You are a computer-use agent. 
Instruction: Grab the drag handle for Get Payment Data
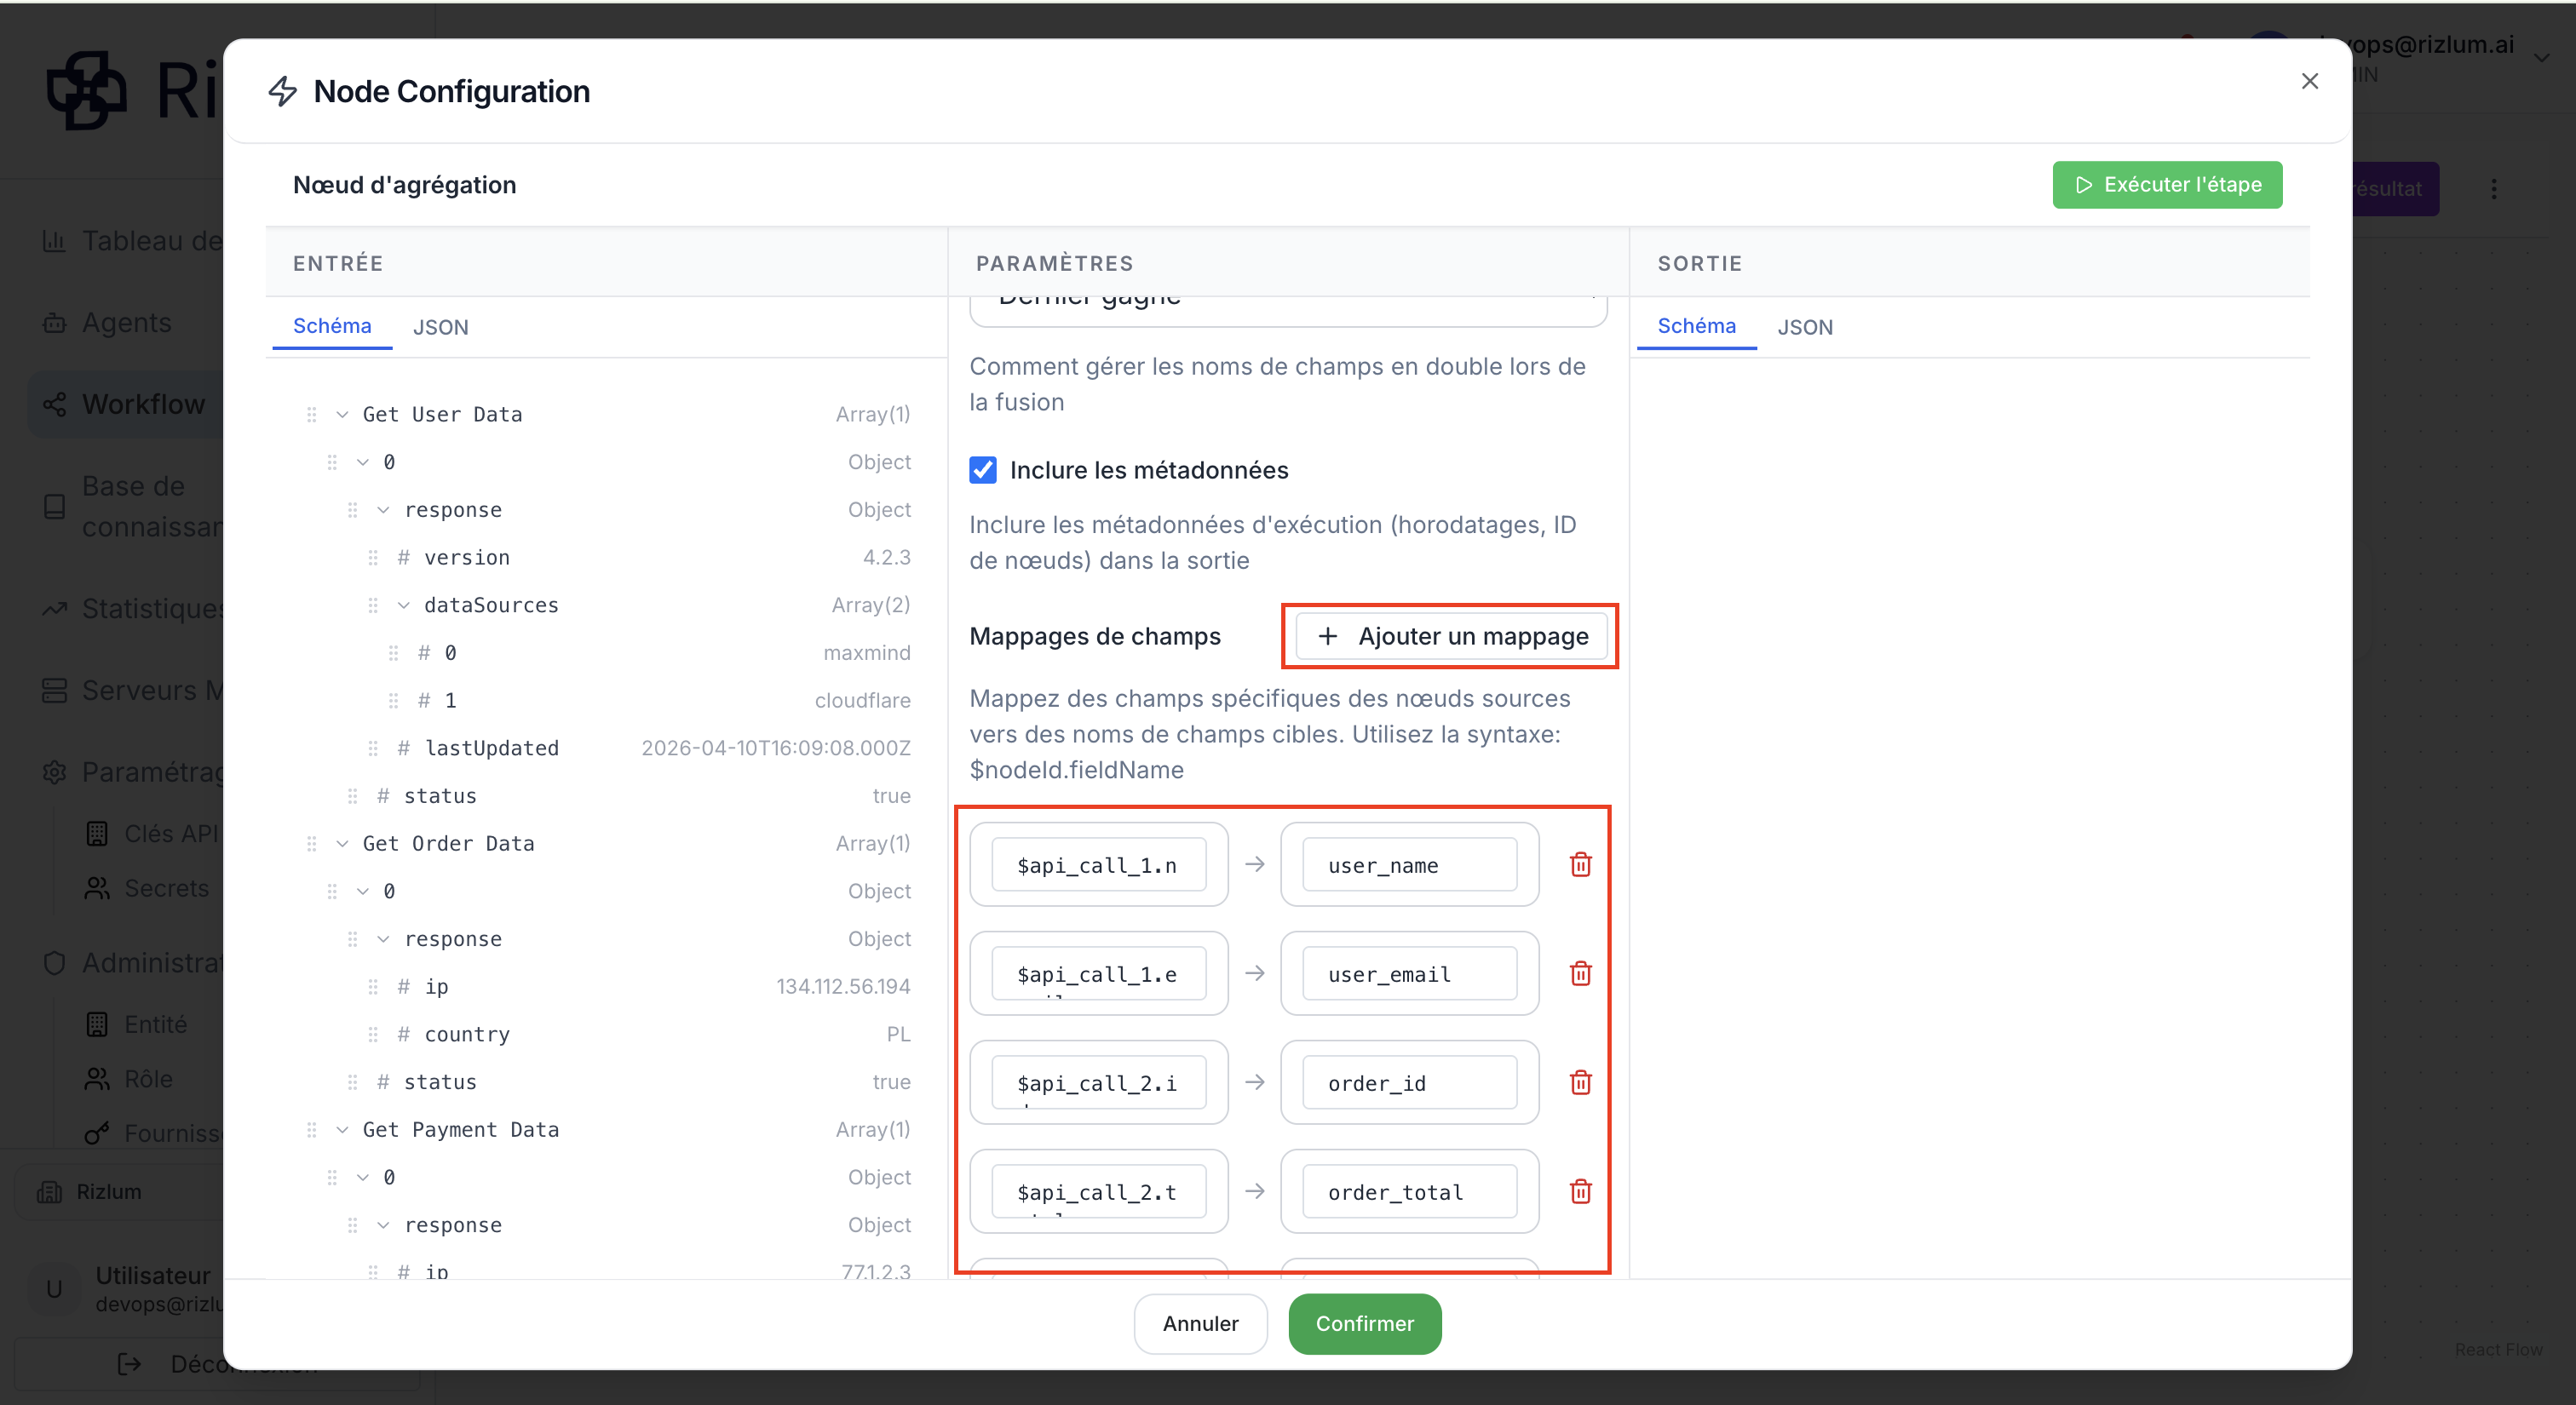tap(311, 1129)
